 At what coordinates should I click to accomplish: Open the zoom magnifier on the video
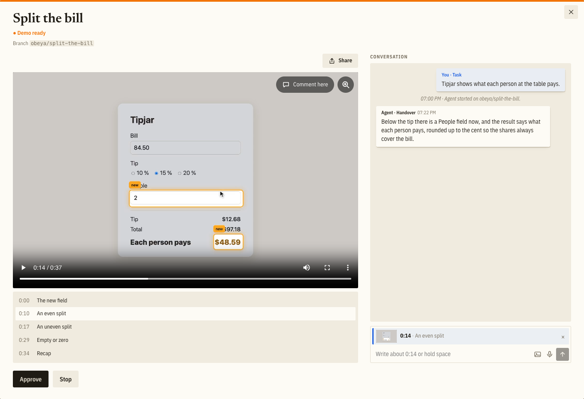point(346,85)
